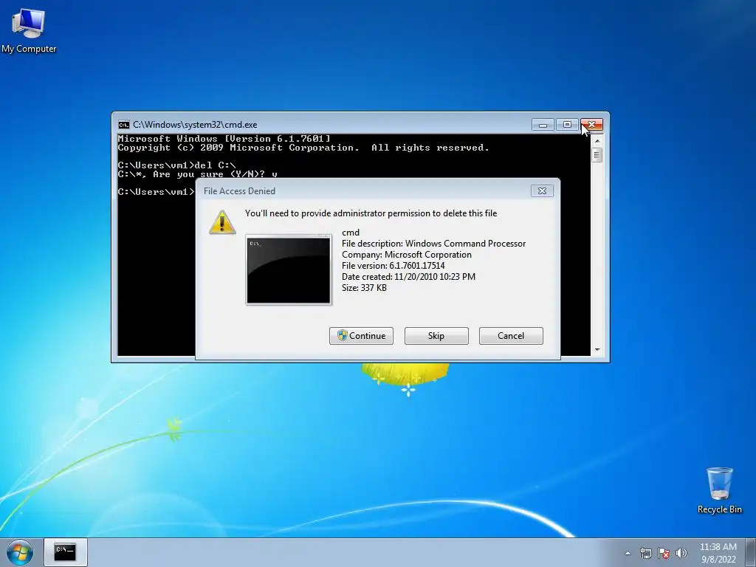Viewport: 756px width, 567px height.
Task: Click the C:\Windows\system32\cmd.exe title text
Action: pyautogui.click(x=195, y=125)
